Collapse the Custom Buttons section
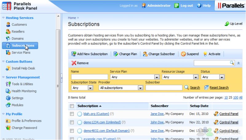This screenshot has width=246, height=140. (x=3, y=62)
